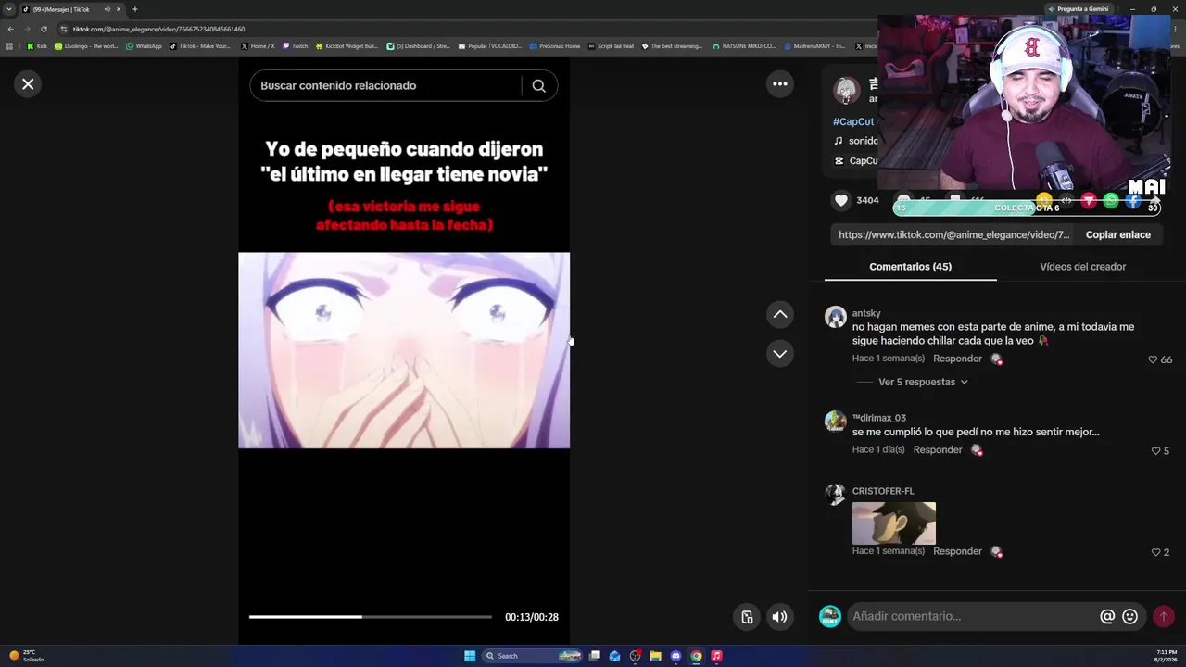Open the 'Home / X' bookmark

pyautogui.click(x=259, y=46)
